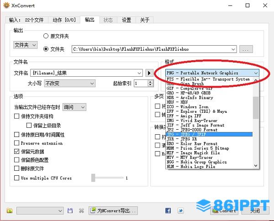Tick the 删除原文件 checkbox
This screenshot has width=274, height=221.
(16, 168)
